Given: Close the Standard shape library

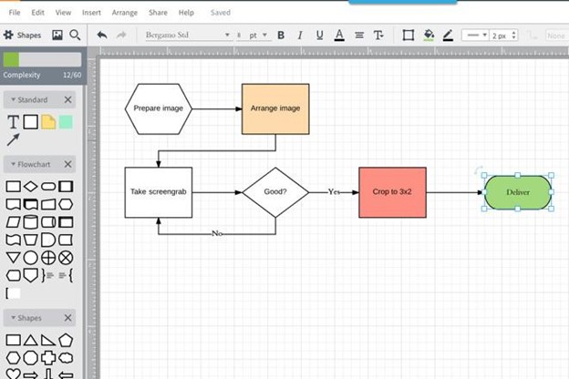Looking at the screenshot, I should coord(67,99).
